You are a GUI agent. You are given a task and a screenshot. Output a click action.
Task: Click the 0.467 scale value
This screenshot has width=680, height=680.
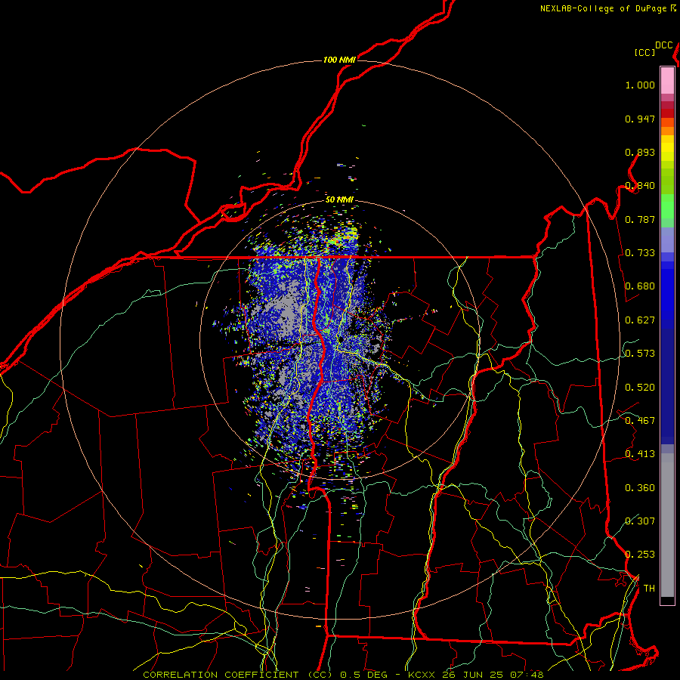click(x=640, y=421)
